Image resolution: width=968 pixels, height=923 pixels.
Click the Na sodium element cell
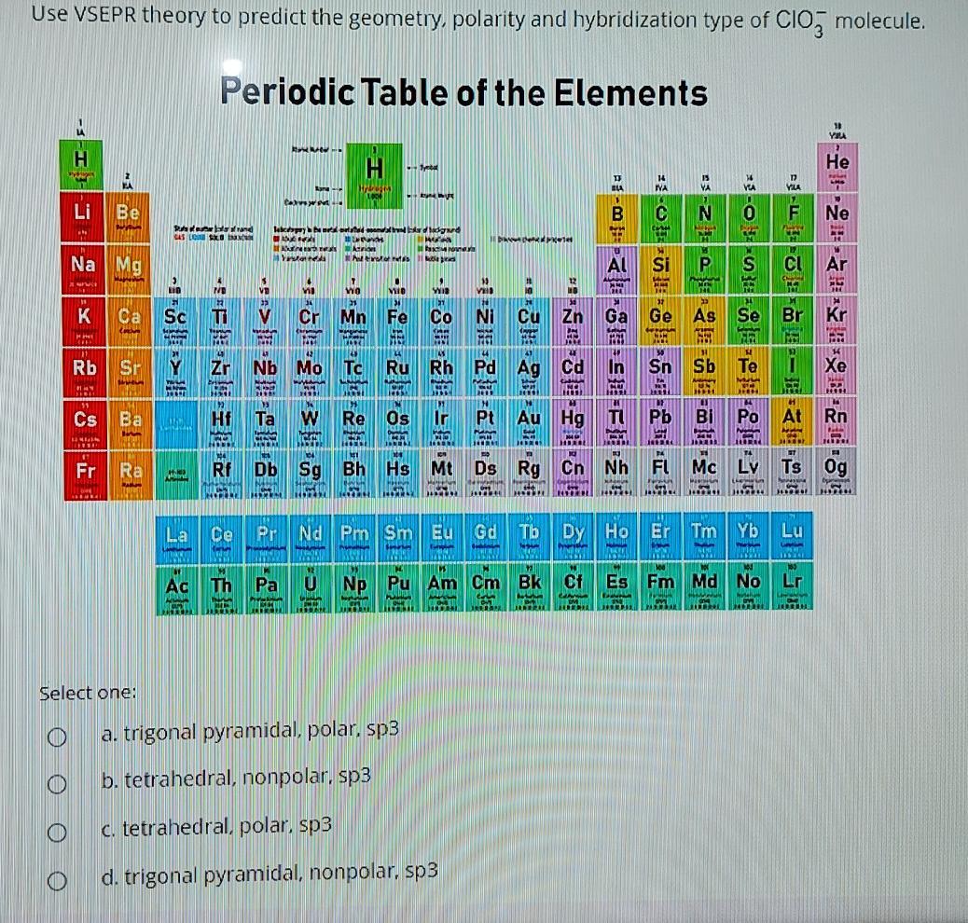click(83, 269)
